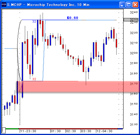
Task: Click the 3180 price scale label
Action: pyautogui.click(x=134, y=74)
